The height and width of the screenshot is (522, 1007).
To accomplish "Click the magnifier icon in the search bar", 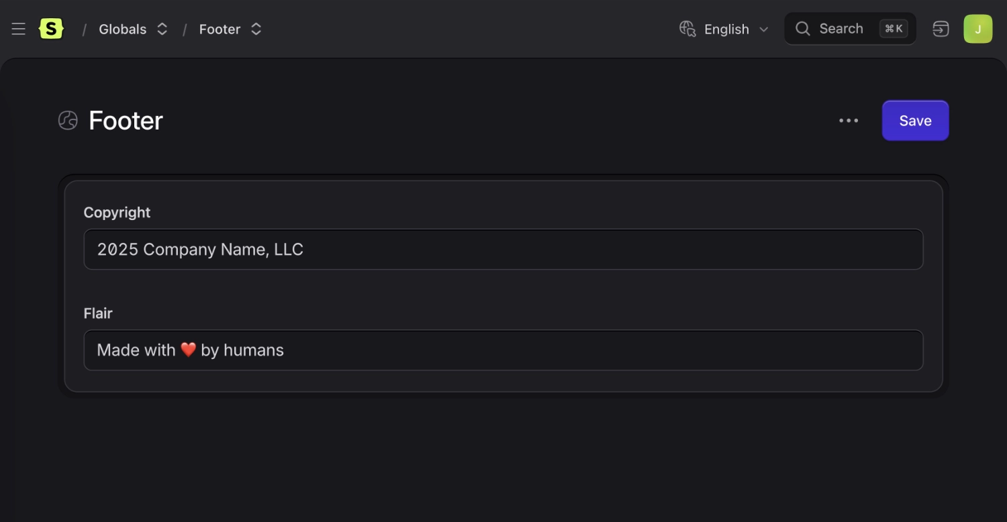I will click(x=802, y=29).
